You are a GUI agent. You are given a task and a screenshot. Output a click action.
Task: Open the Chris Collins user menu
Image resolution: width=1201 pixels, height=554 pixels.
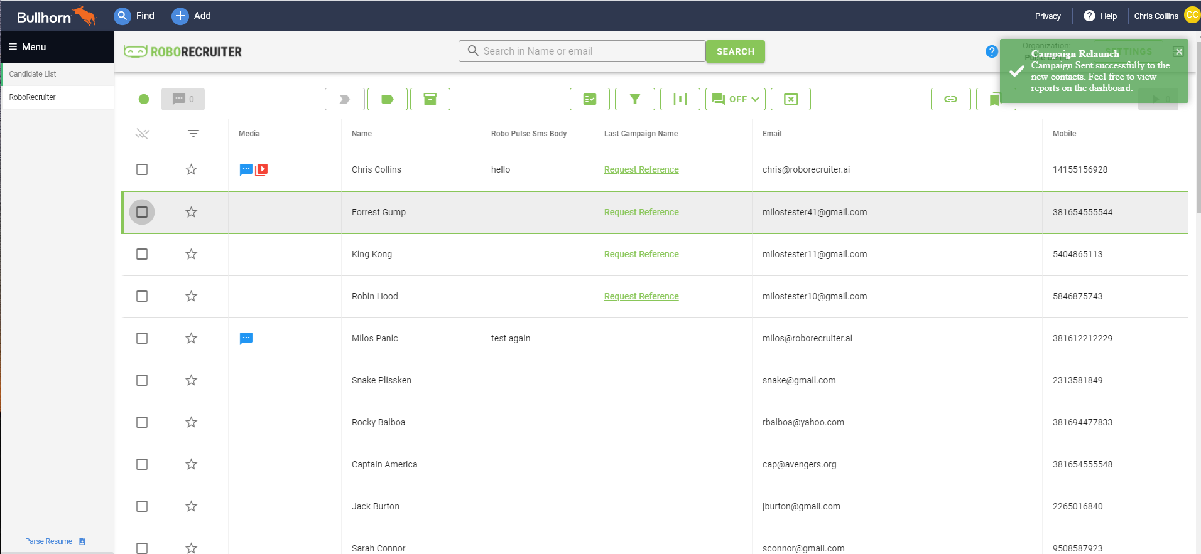(1156, 16)
